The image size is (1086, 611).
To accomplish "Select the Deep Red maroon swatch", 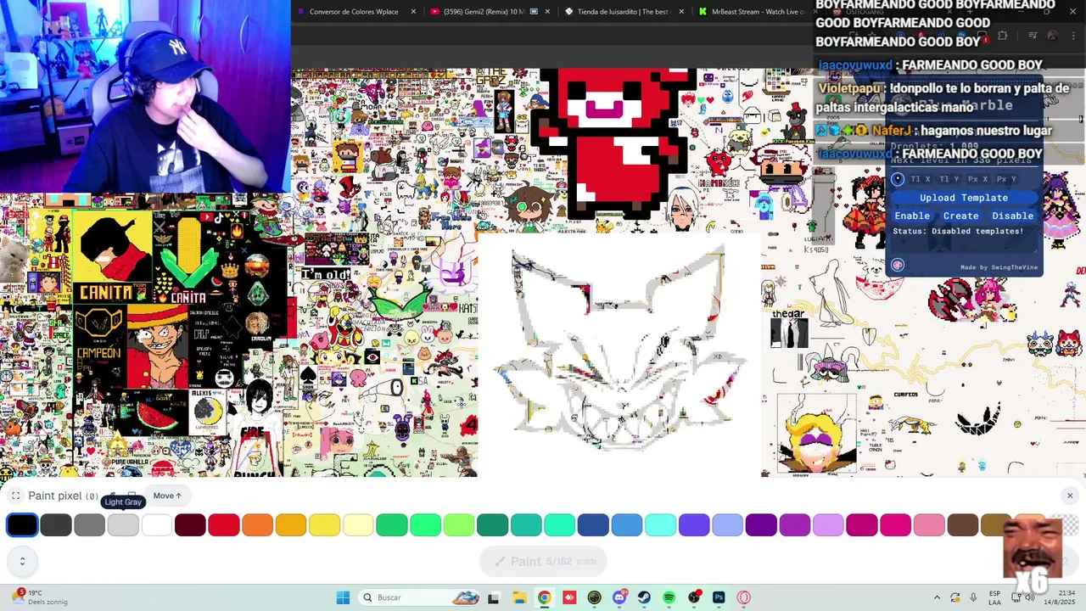I will pos(190,525).
